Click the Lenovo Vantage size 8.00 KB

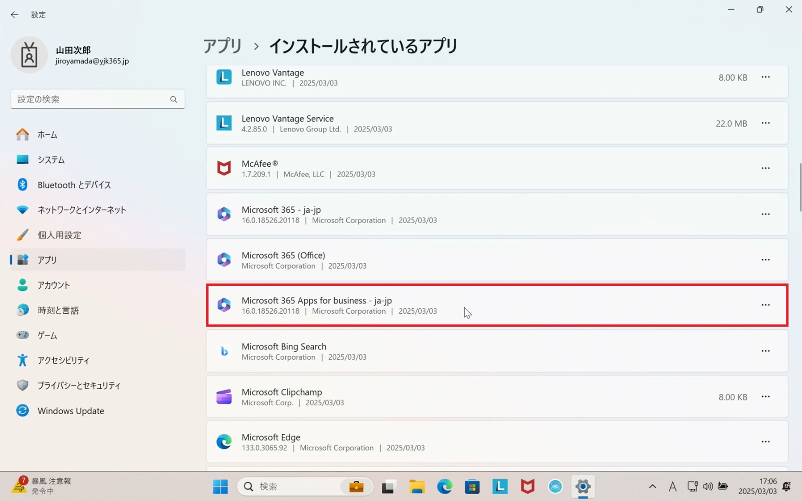[733, 78]
